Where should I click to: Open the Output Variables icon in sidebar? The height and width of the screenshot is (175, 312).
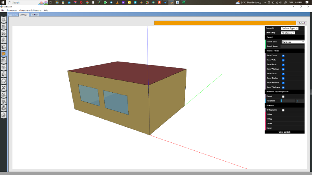(4, 88)
